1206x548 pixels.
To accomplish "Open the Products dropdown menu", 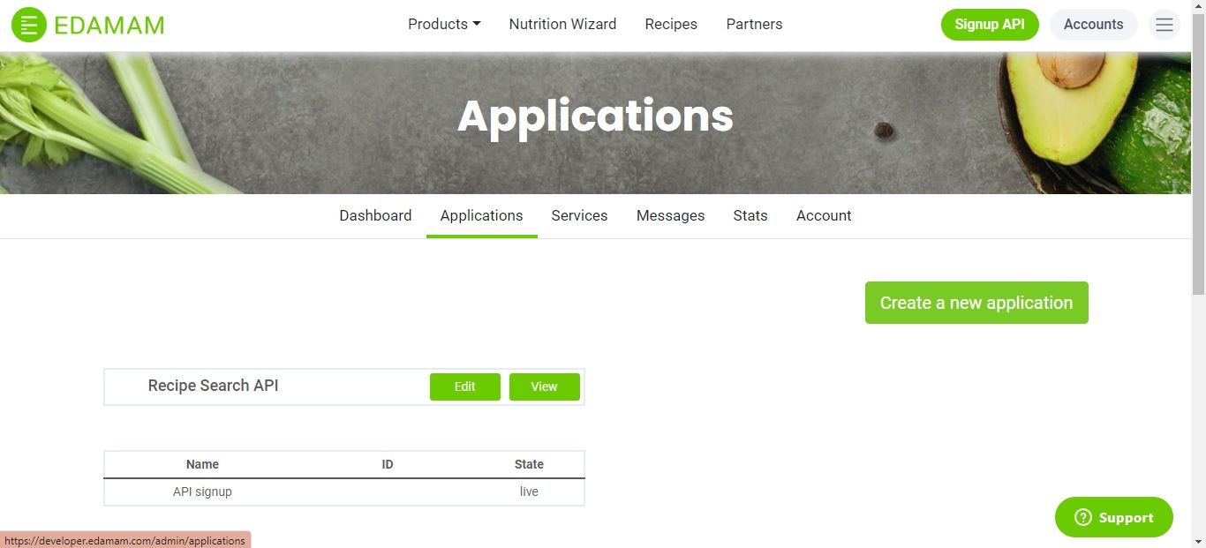I will [443, 24].
